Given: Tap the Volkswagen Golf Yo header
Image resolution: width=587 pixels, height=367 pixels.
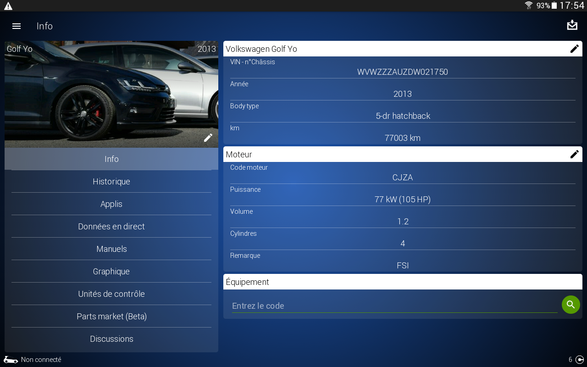Looking at the screenshot, I should click(403, 49).
